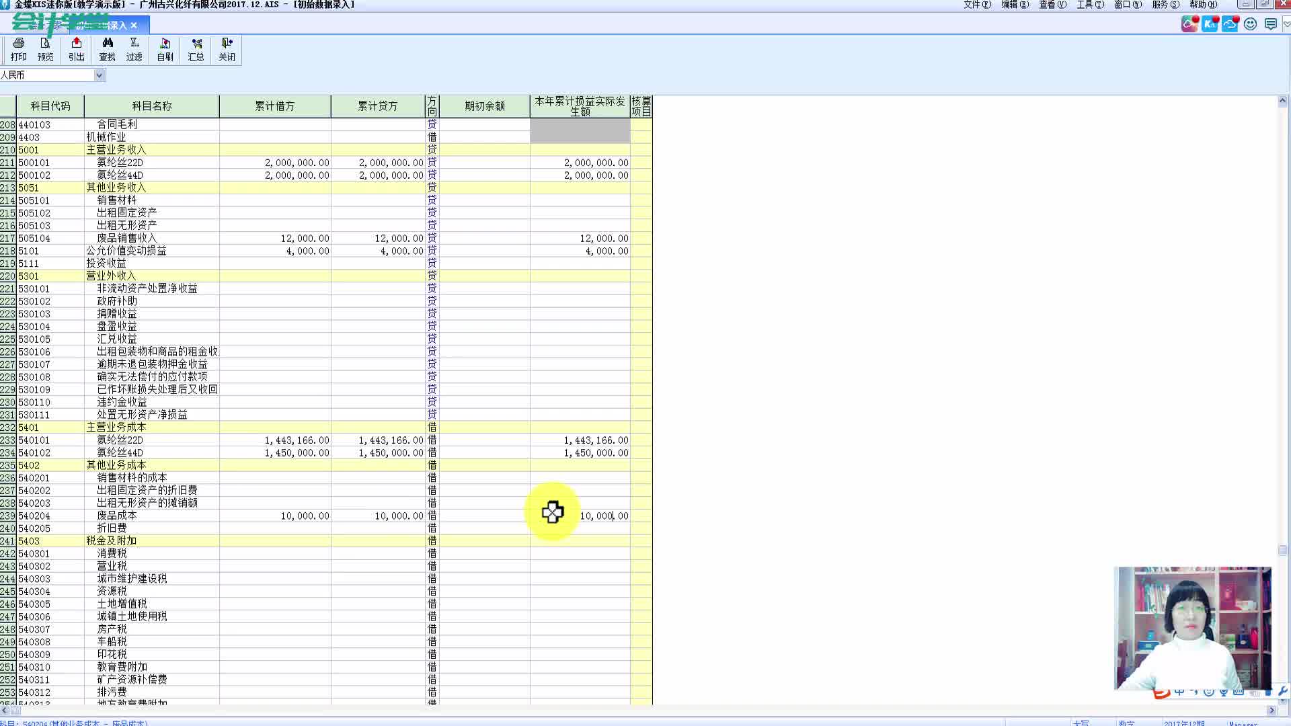Image resolution: width=1291 pixels, height=726 pixels.
Task: Click the blue cloud icon
Action: point(1230,24)
